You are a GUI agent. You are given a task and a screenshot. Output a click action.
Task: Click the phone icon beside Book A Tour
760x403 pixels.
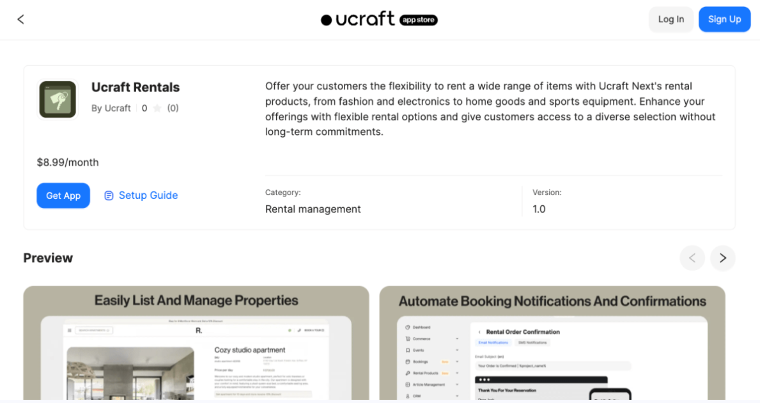pyautogui.click(x=299, y=329)
